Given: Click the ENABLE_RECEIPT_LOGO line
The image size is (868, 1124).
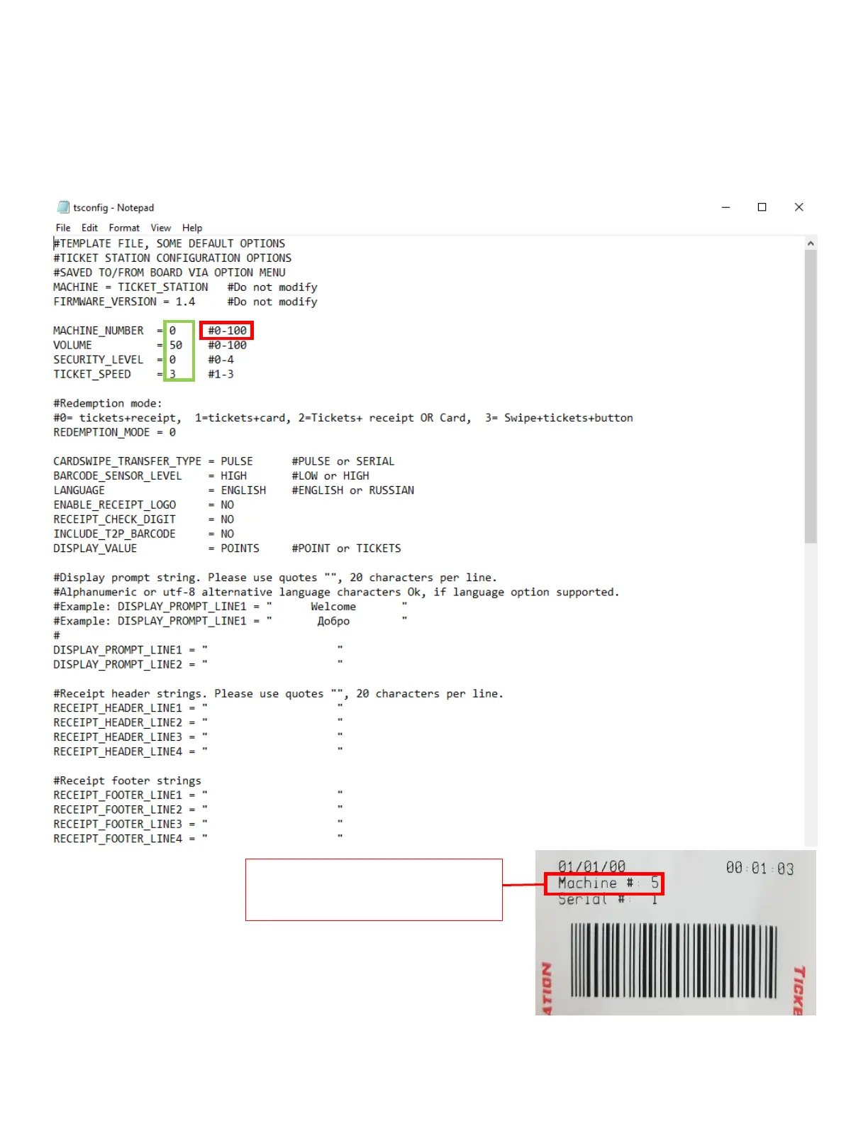Looking at the screenshot, I should (x=144, y=505).
